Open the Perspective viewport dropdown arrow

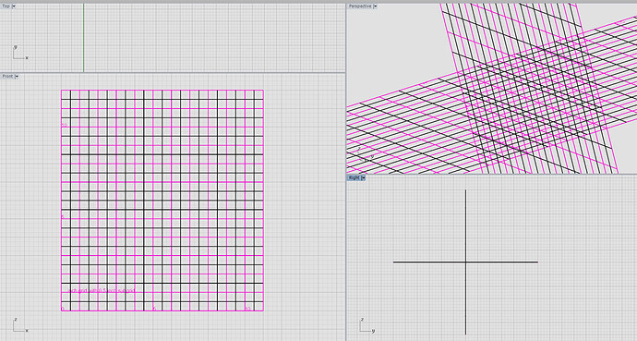tap(375, 6)
